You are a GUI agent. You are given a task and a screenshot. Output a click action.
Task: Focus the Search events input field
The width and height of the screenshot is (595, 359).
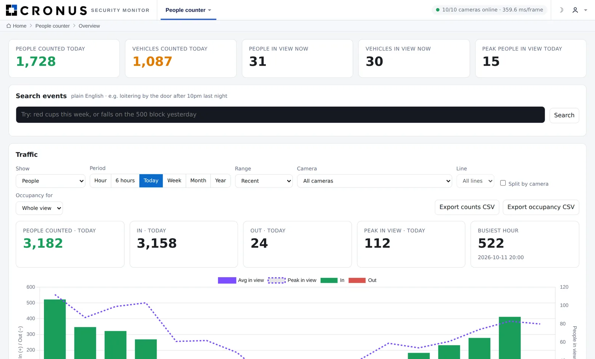pyautogui.click(x=280, y=115)
